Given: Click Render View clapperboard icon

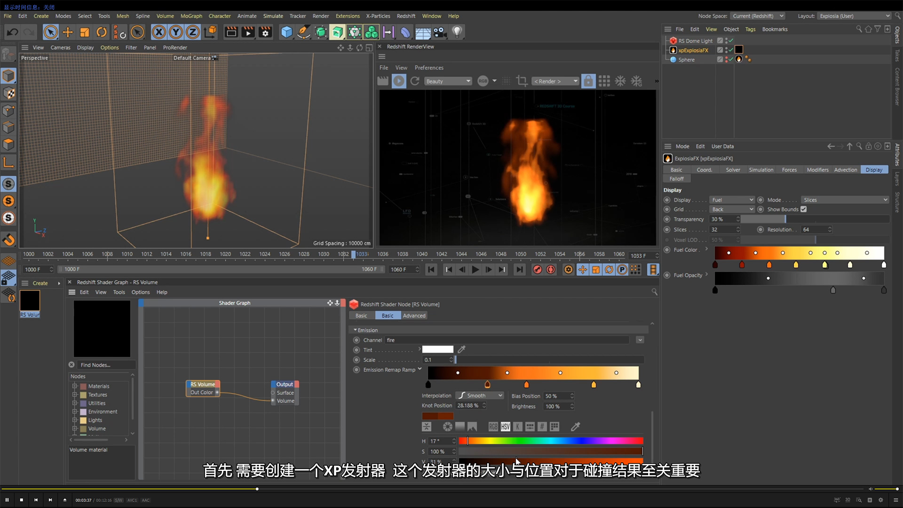Looking at the screenshot, I should 231,32.
